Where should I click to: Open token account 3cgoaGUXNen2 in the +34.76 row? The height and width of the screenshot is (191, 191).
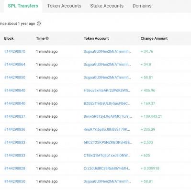click(107, 51)
